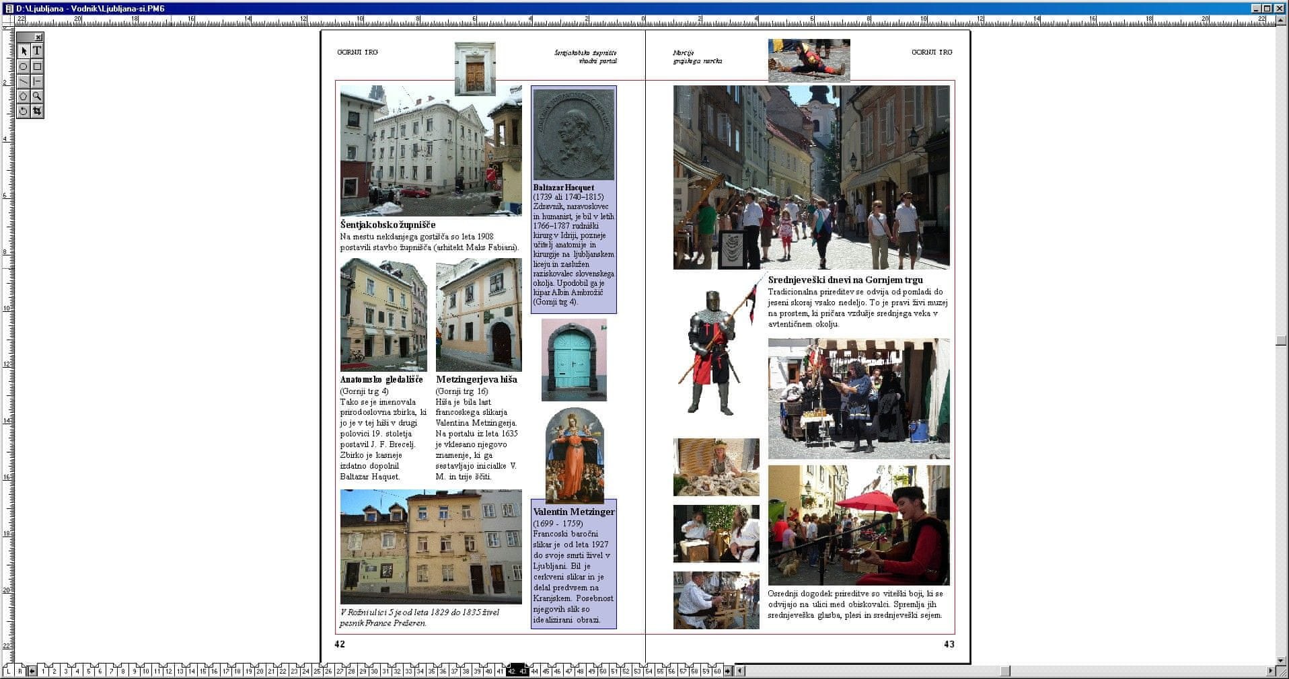This screenshot has height=679, width=1289.
Task: Go to page 1 tab
Action: point(44,671)
